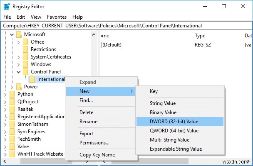The height and width of the screenshot is (166, 253).
Task: Collapse the Control Panel tree node
Action: (x=18, y=72)
